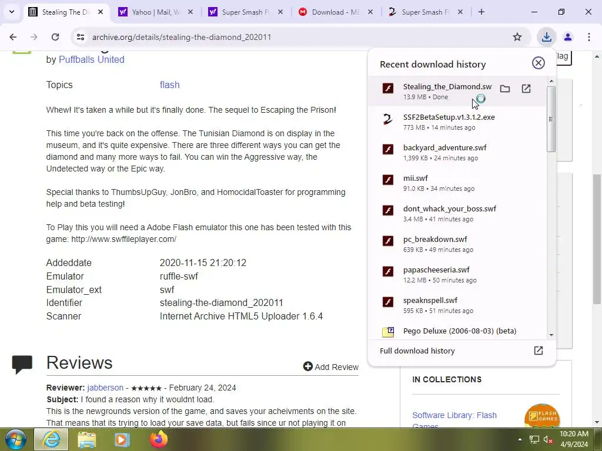Viewport: 602px width, 451px height.
Task: Select papascheeseria.swf download entry
Action: tap(457, 275)
